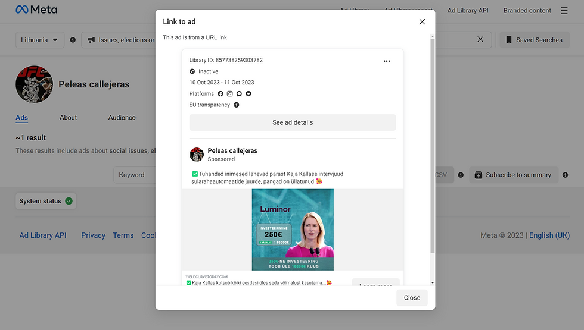Switch to the About tab
The image size is (584, 330).
click(x=68, y=118)
